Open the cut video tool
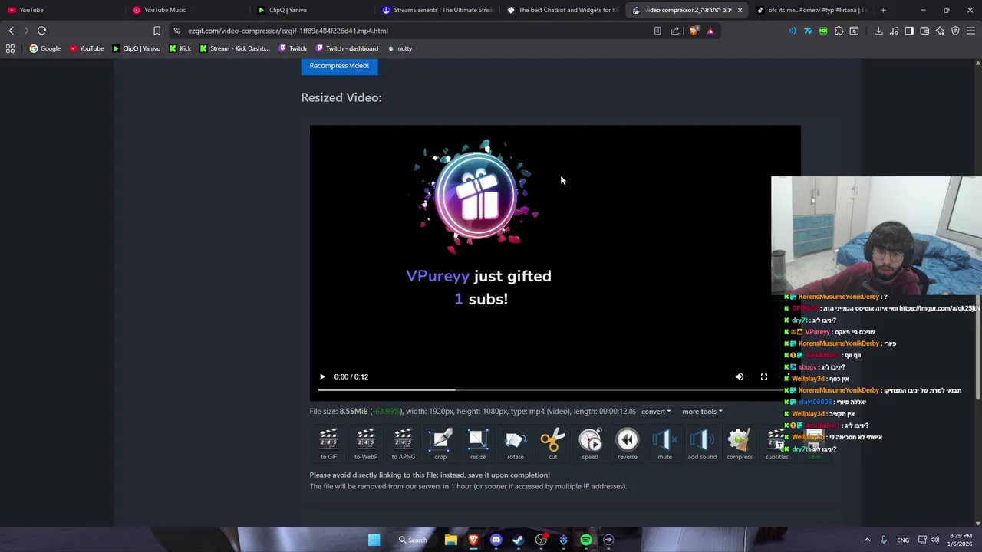 pos(552,445)
